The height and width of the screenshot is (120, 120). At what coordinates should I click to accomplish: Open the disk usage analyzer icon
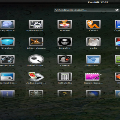pos(7,24)
